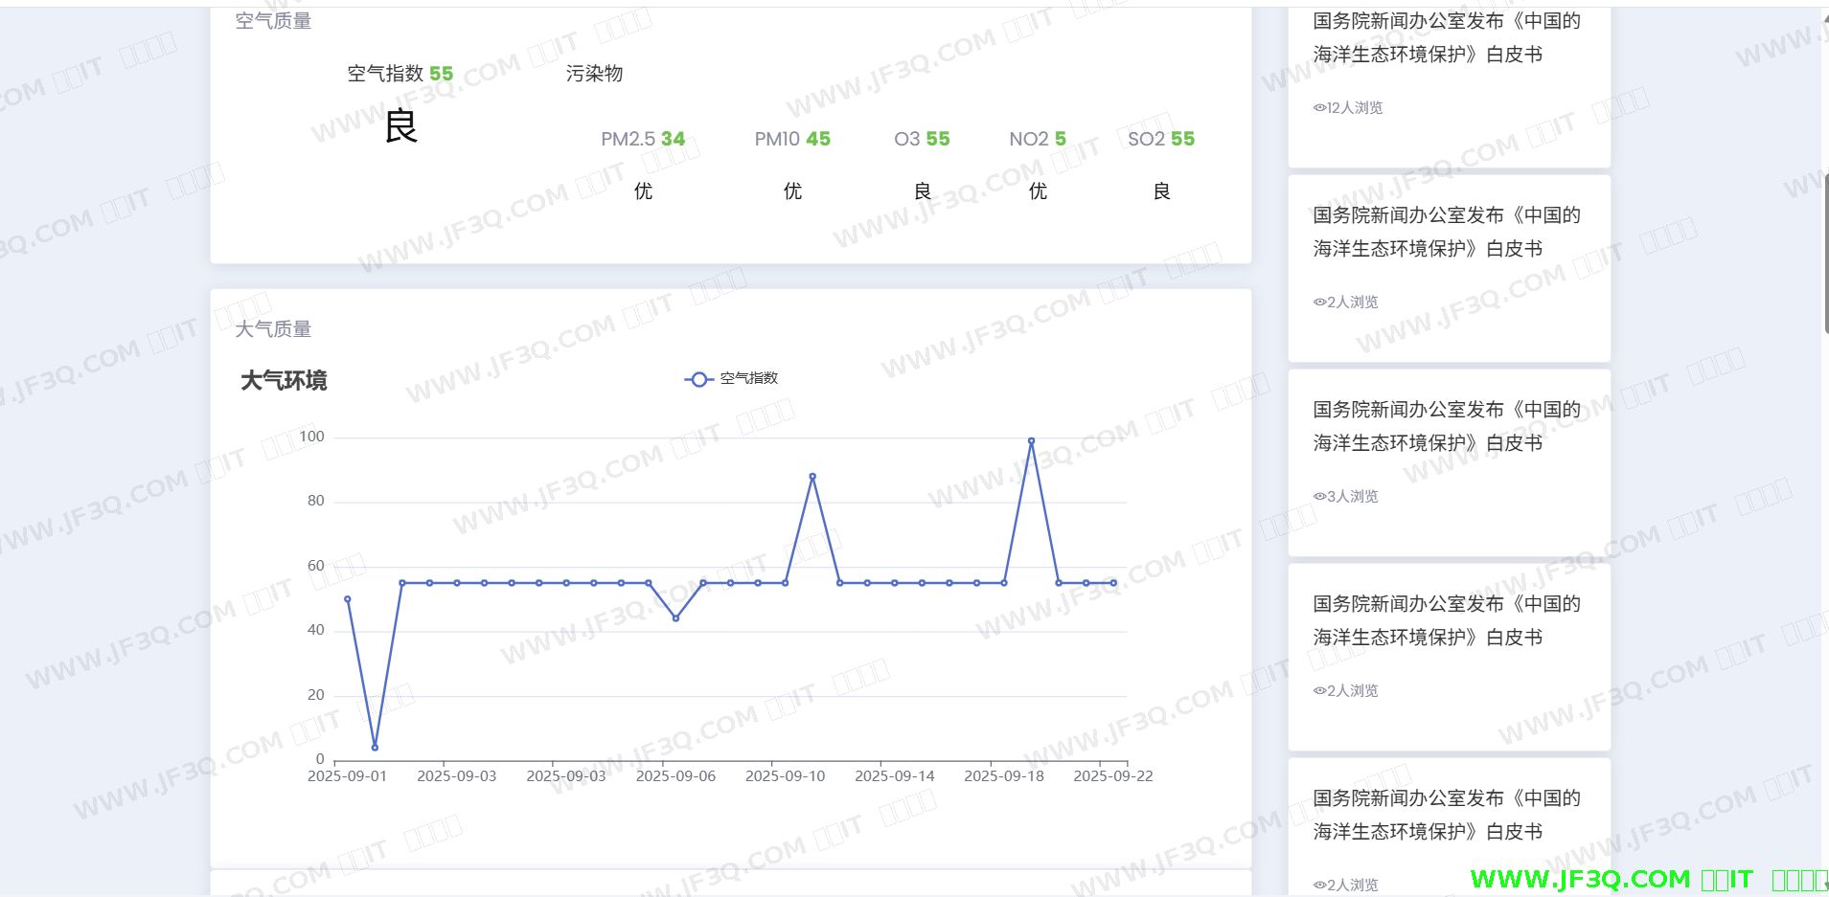Open the news article with 3人浏览

pos(1447,426)
